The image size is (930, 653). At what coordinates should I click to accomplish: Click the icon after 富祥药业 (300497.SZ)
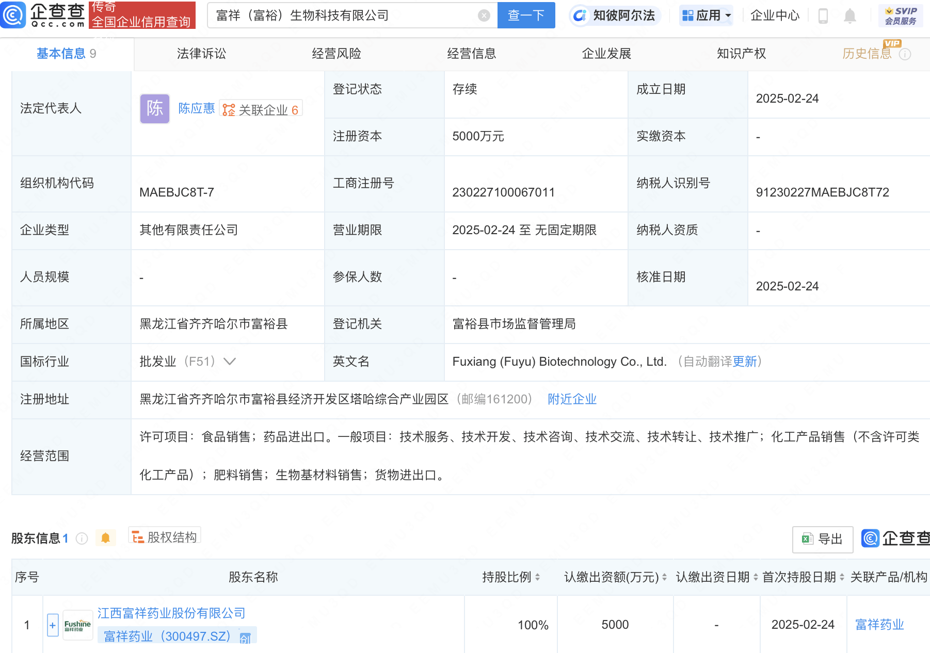point(245,638)
